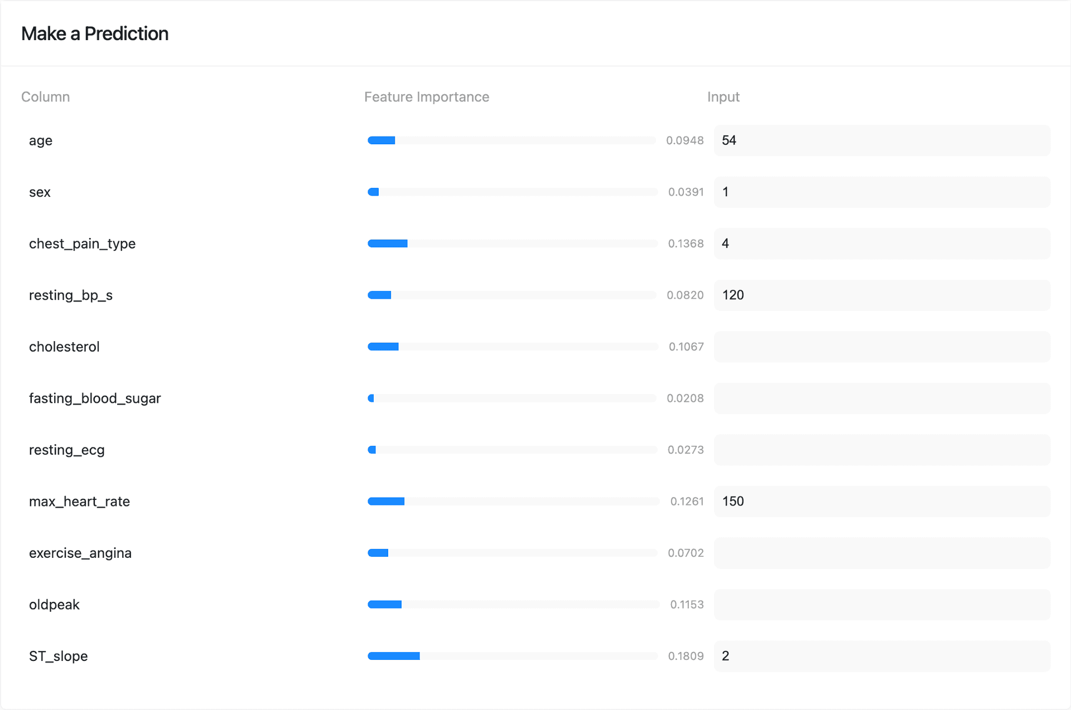The height and width of the screenshot is (710, 1071).
Task: Select the max_heart_rate input showing 150
Action: tap(881, 502)
